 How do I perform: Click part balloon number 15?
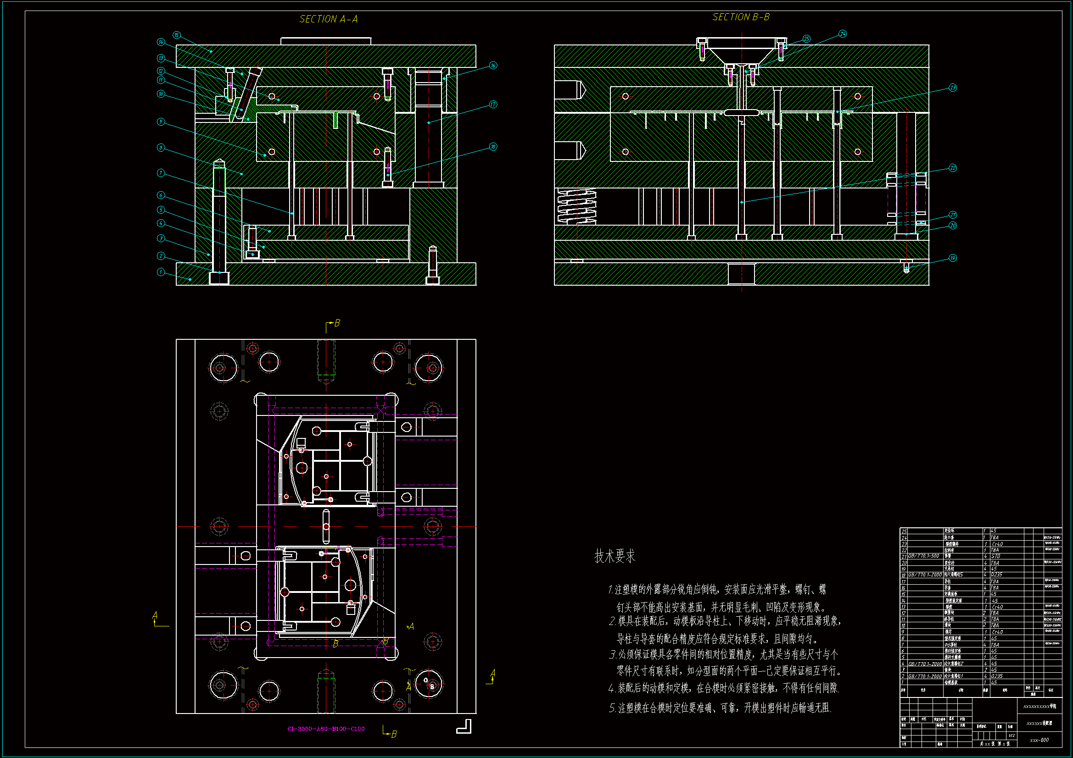click(176, 35)
